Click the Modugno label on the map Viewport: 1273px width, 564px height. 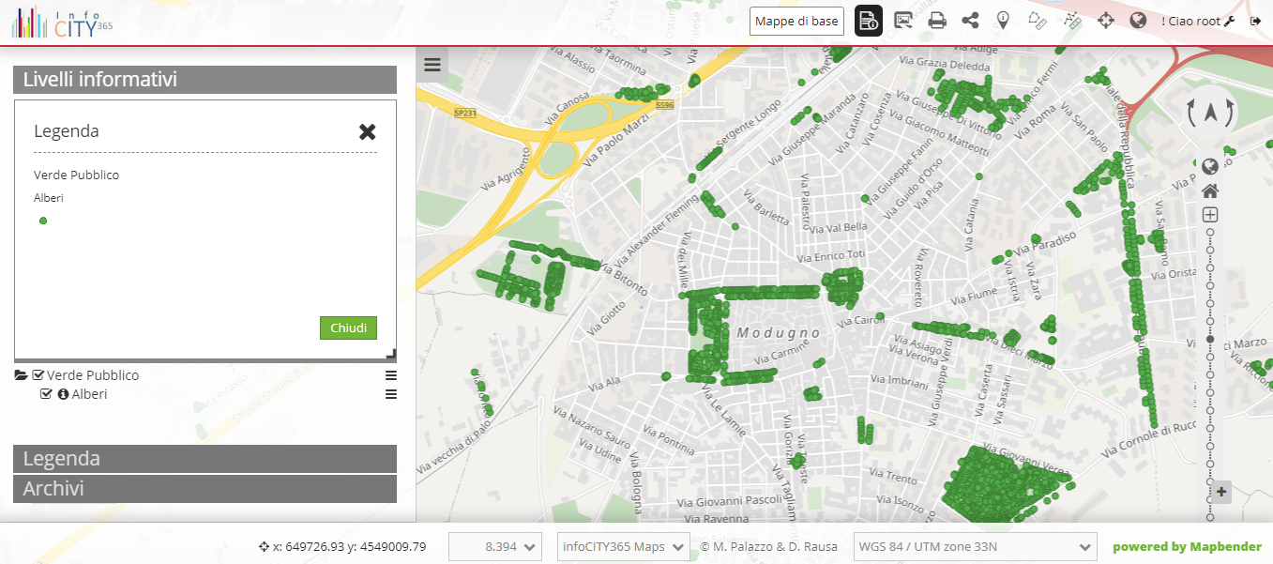(778, 333)
